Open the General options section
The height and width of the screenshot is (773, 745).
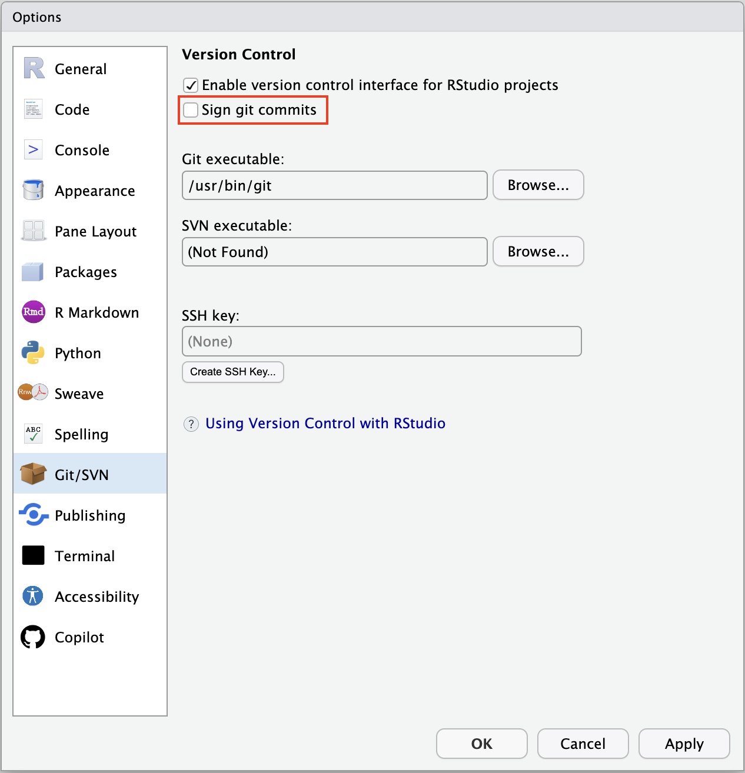click(90, 69)
